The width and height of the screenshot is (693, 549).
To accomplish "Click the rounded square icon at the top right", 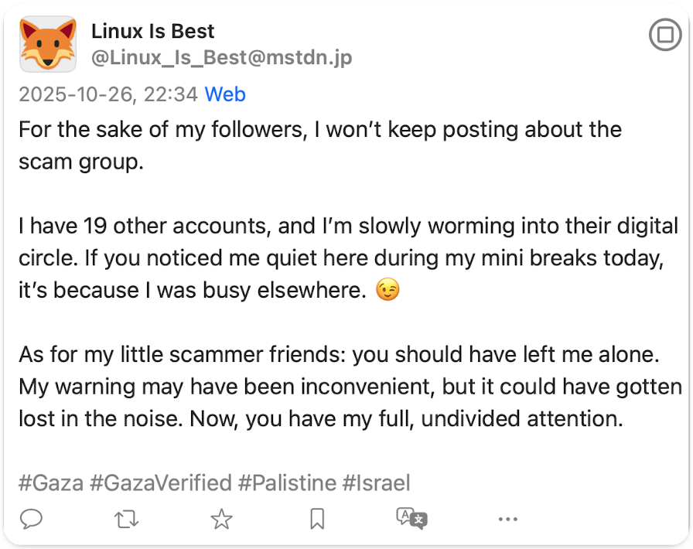I will point(665,35).
